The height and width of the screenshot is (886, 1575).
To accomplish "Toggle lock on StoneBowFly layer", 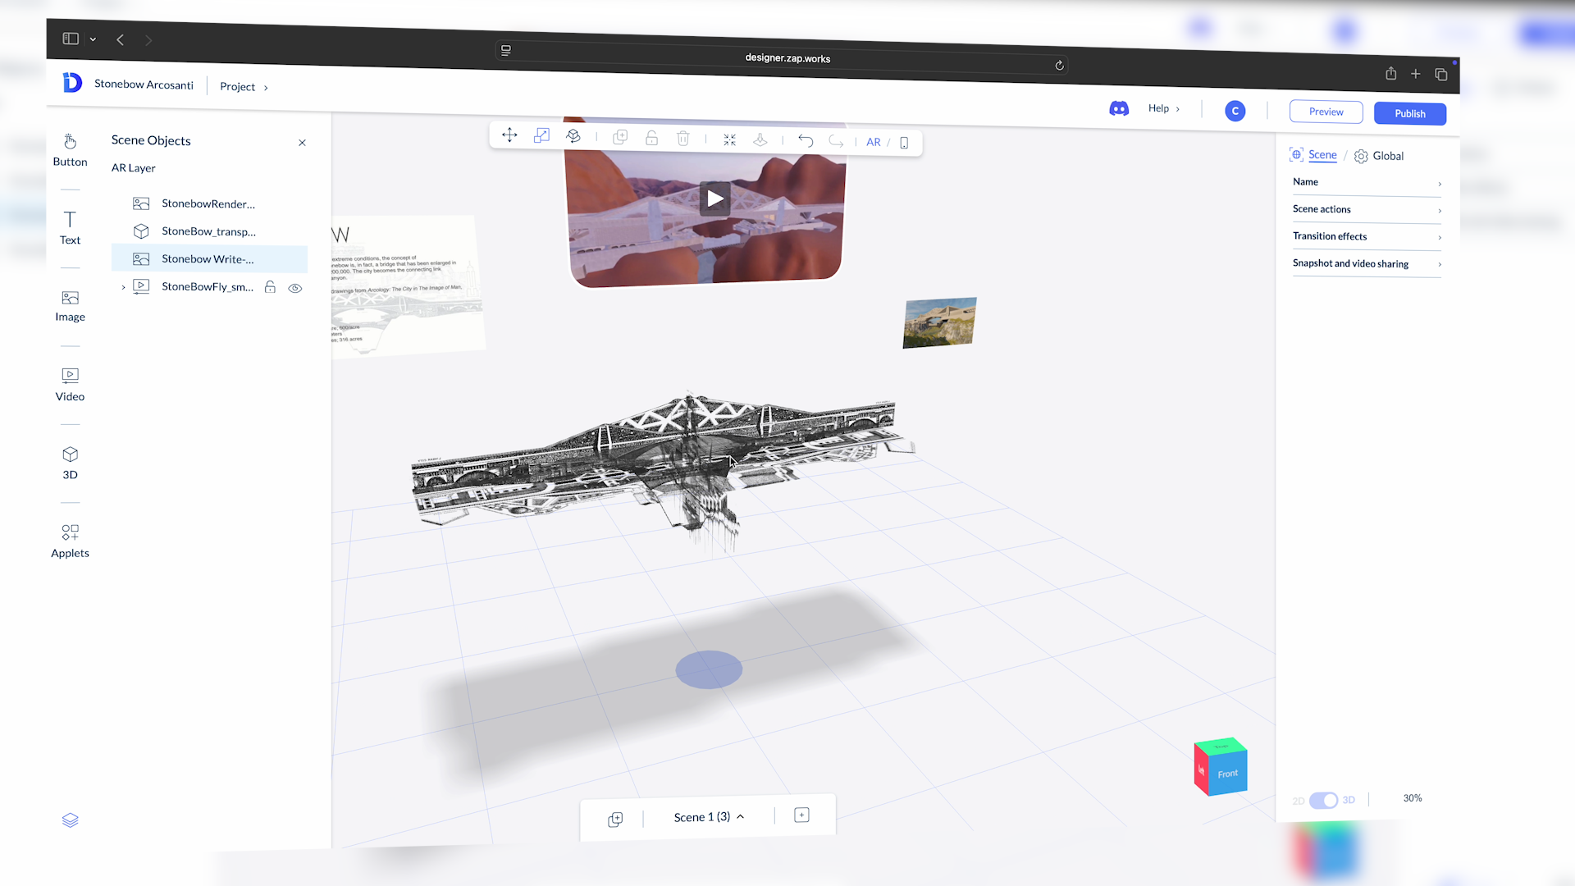I will 270,287.
